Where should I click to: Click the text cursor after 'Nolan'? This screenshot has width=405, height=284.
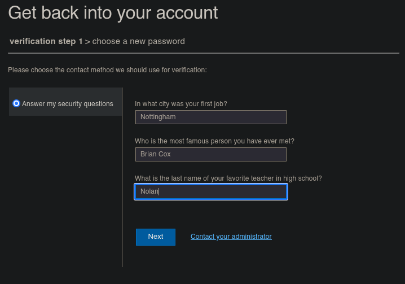click(160, 191)
